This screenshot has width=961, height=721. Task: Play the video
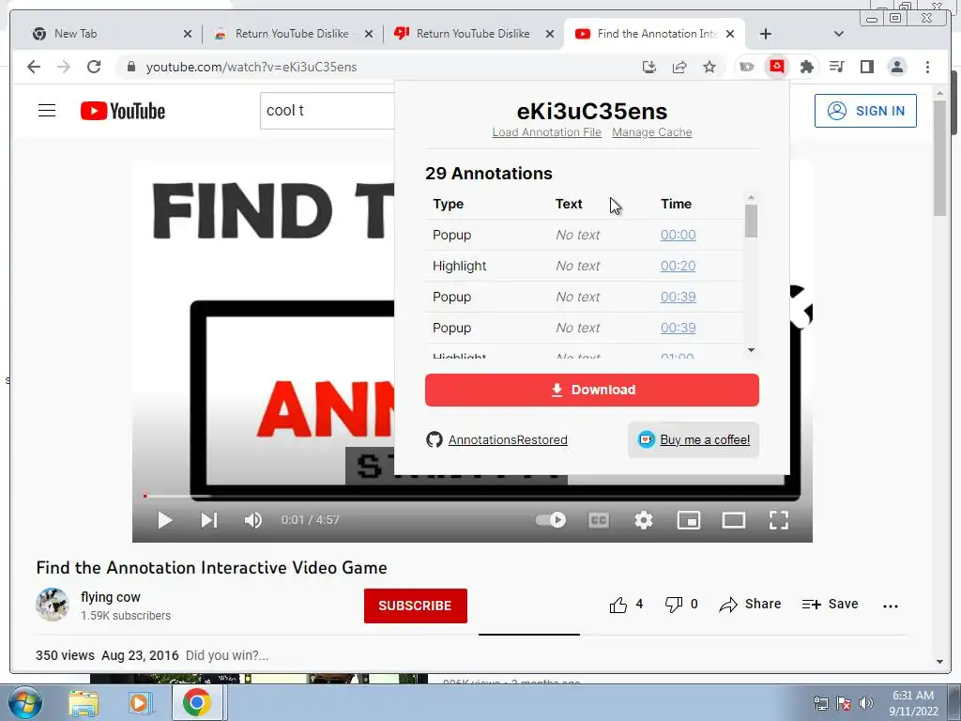[x=164, y=520]
